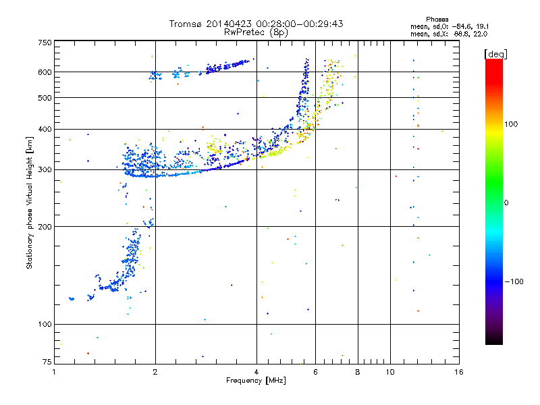Click the y-axis label '600'

45,72
